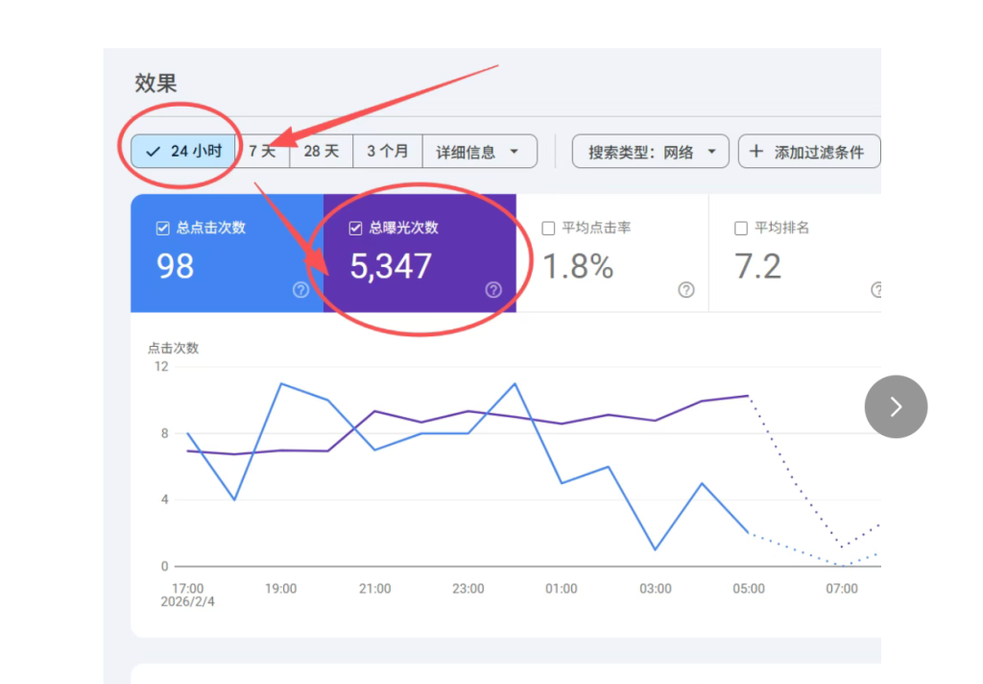Select the 24 小时 date range
This screenshot has width=983, height=684.
pyautogui.click(x=184, y=152)
